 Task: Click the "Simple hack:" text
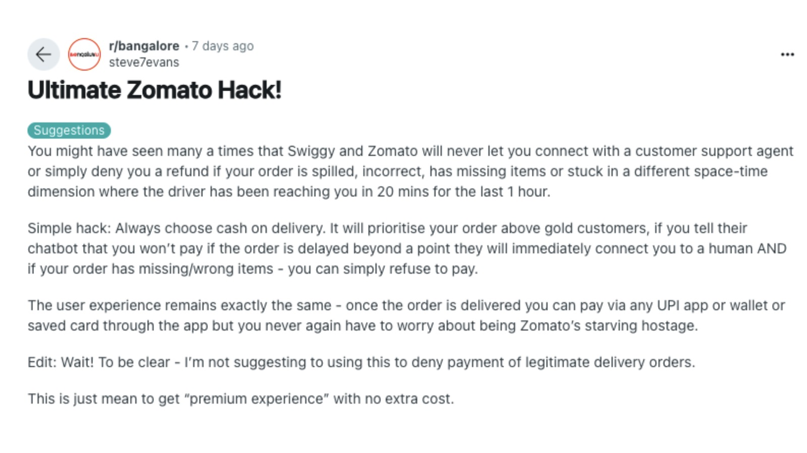coord(69,228)
